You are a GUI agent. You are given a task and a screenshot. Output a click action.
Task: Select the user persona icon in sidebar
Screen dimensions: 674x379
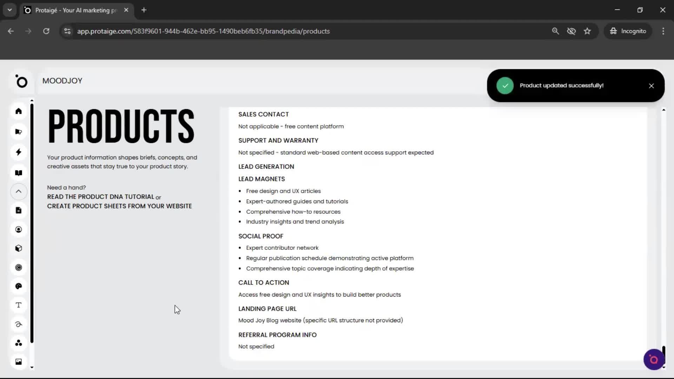coord(18,229)
